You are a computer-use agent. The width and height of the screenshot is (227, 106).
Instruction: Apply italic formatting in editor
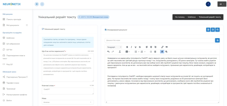[131, 47]
